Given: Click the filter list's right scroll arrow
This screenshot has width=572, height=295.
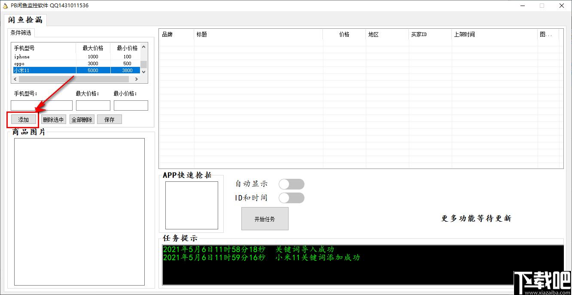Looking at the screenshot, I should 137,79.
